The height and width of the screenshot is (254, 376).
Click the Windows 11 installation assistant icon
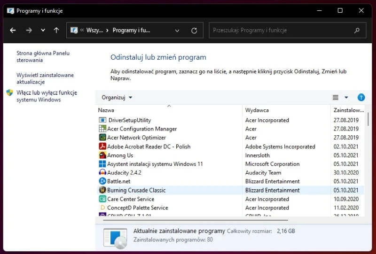102,164
